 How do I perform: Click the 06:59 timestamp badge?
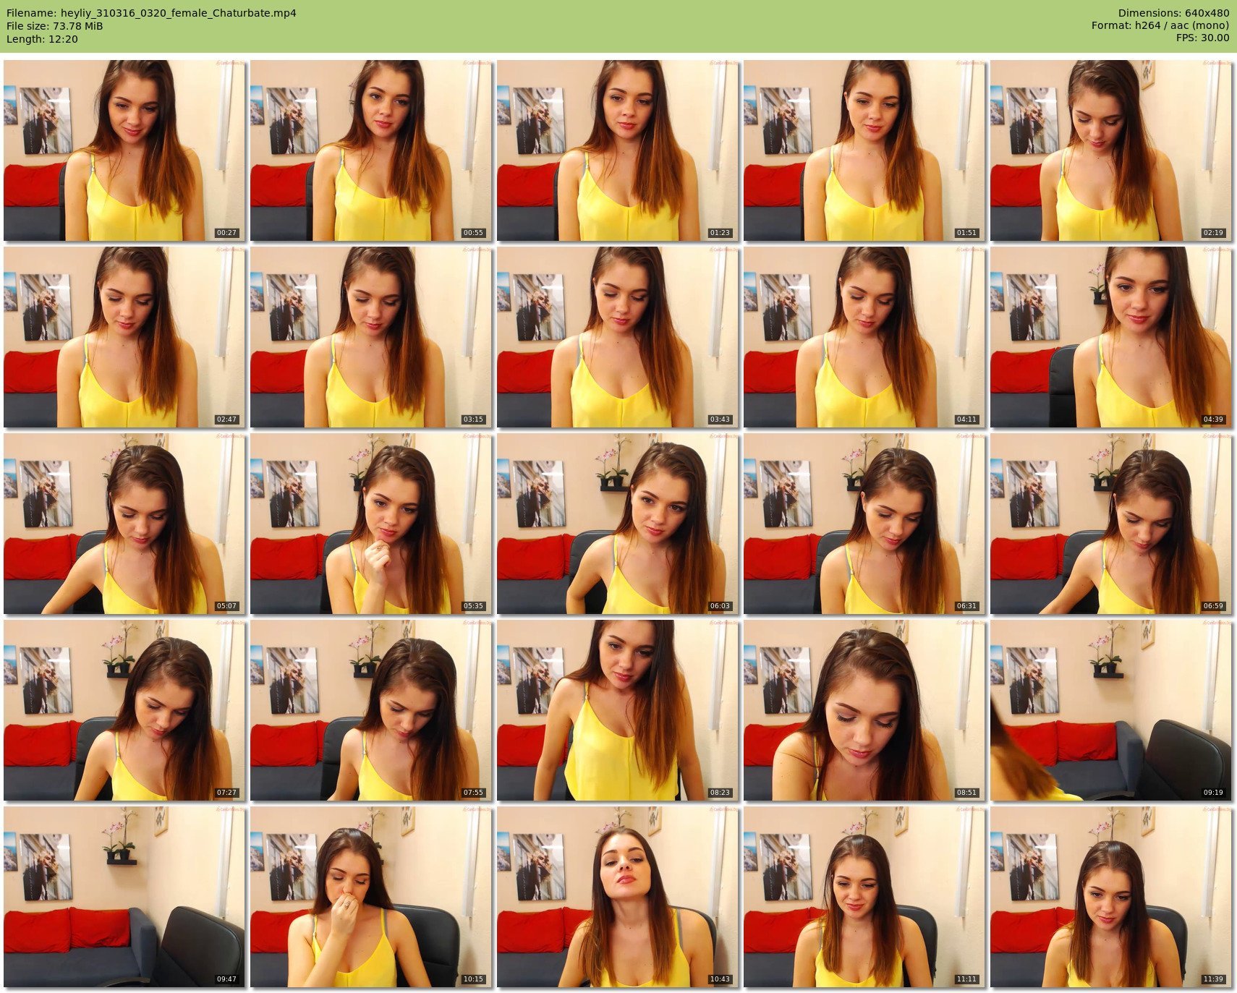(1213, 606)
